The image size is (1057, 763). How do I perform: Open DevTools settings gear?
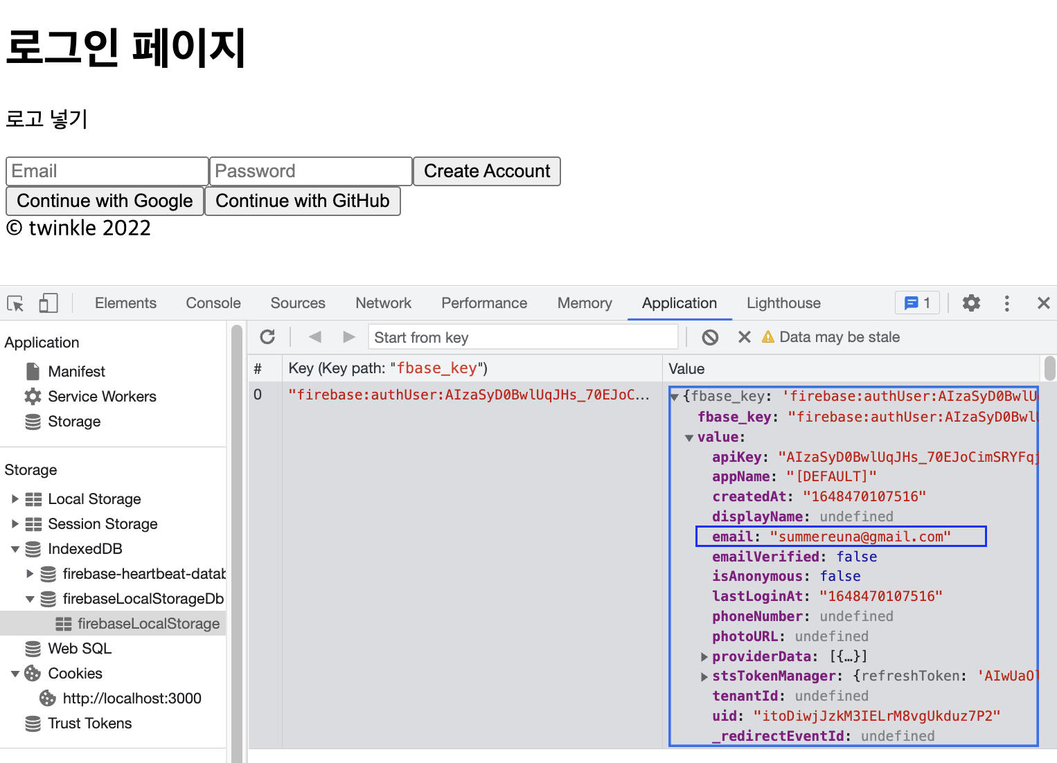[x=972, y=303]
